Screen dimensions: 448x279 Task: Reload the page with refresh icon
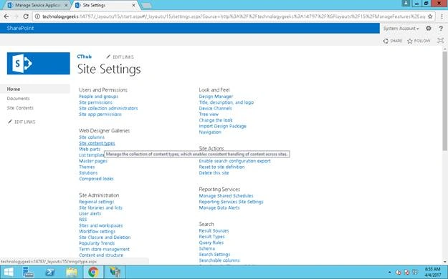click(26, 16)
